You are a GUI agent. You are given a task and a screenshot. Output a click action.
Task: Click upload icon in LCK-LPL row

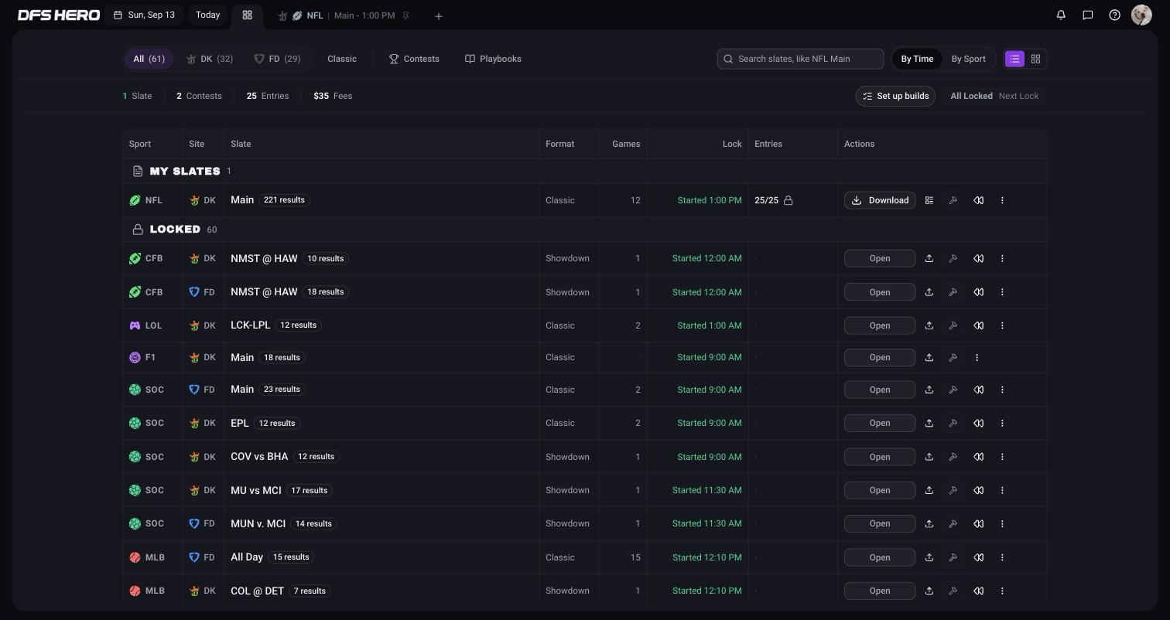click(929, 325)
